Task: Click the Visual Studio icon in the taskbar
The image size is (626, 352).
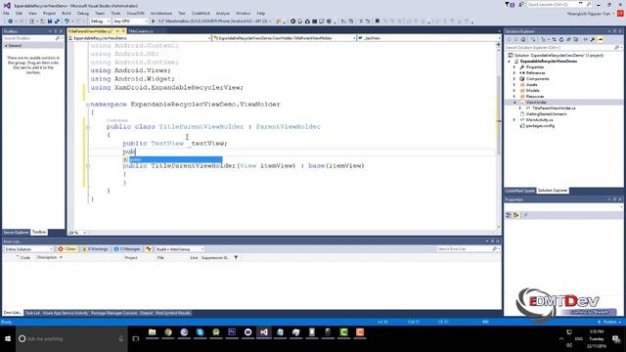Action: coord(264,332)
